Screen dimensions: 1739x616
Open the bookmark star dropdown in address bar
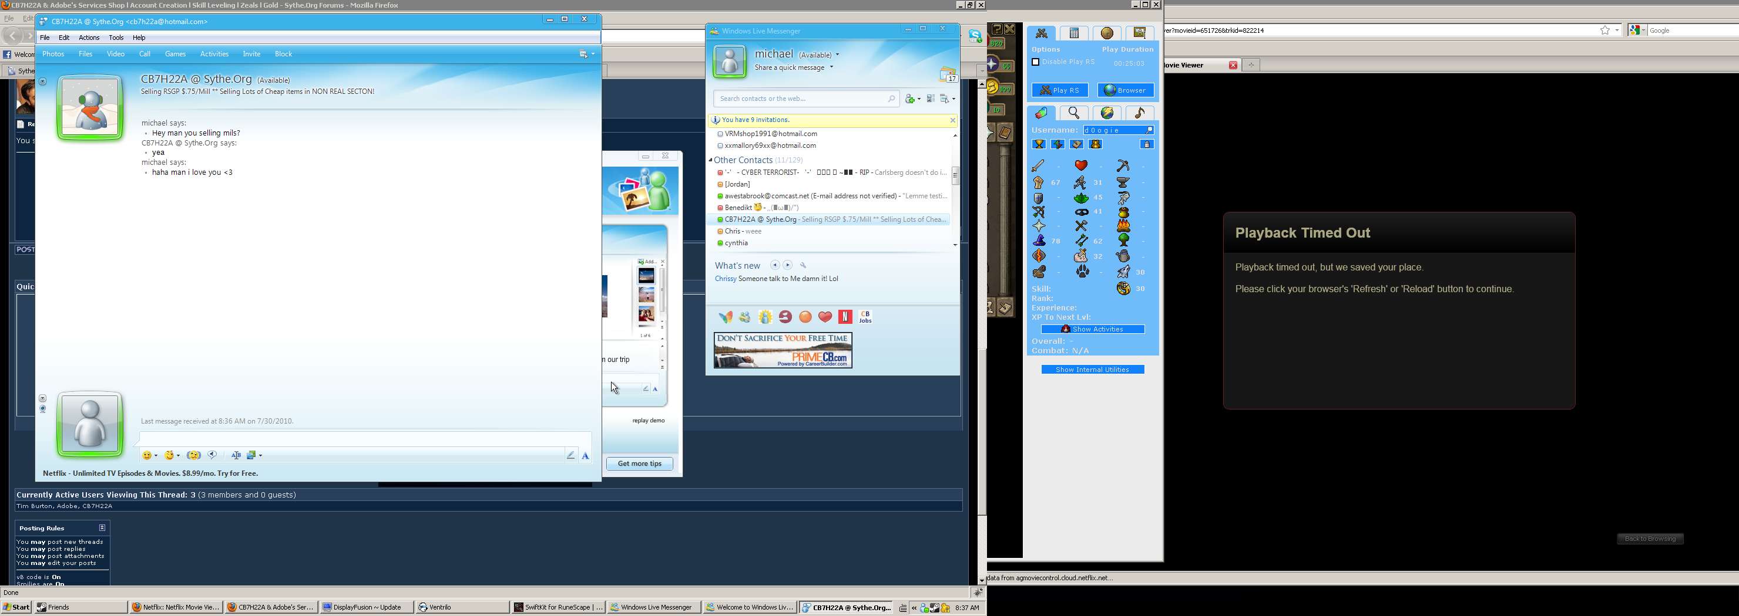[1617, 31]
